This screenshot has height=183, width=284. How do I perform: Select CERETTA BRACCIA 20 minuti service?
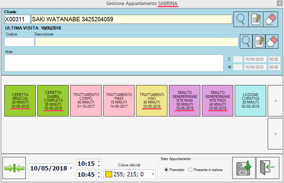pos(20,100)
